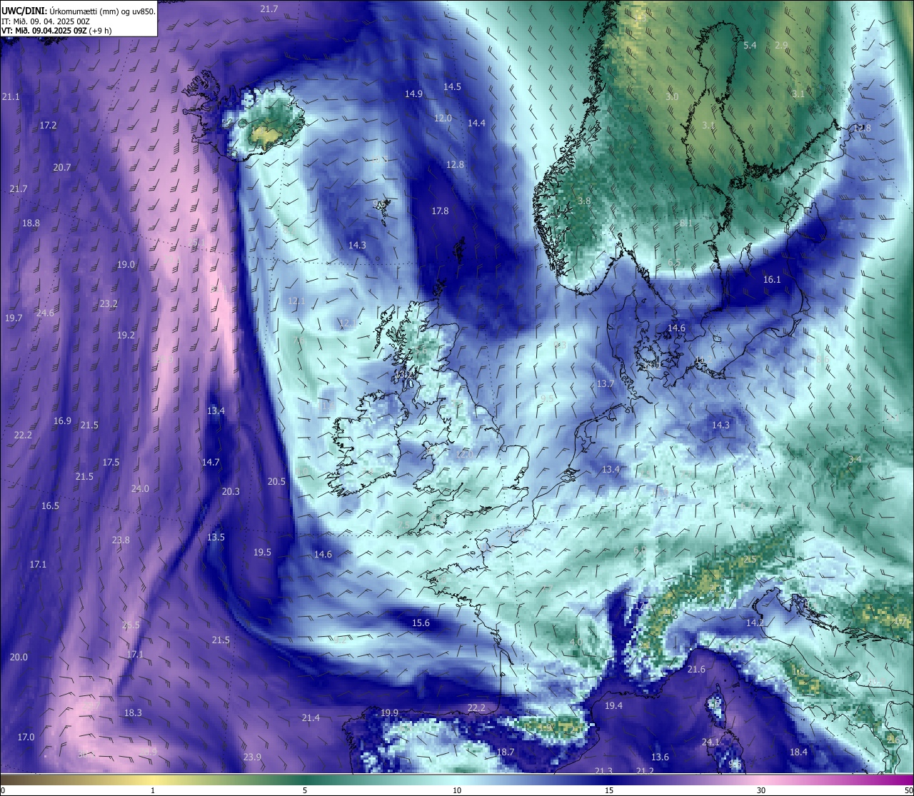The width and height of the screenshot is (914, 796).
Task: Click the value 20.3 on the map
Action: click(x=231, y=491)
